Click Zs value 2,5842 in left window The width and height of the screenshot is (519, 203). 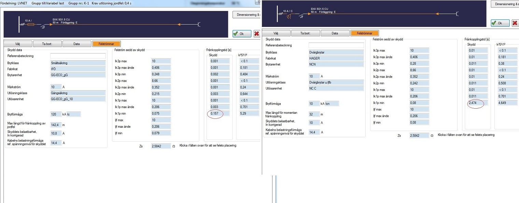[x=161, y=146]
